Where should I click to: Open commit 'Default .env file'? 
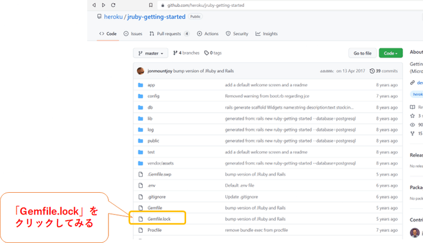pyautogui.click(x=240, y=185)
